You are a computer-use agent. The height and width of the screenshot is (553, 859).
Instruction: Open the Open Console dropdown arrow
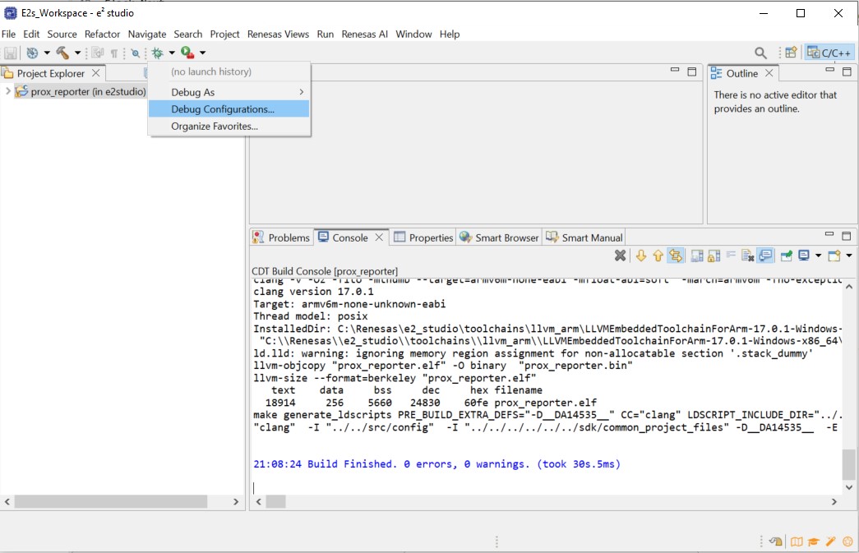click(848, 256)
